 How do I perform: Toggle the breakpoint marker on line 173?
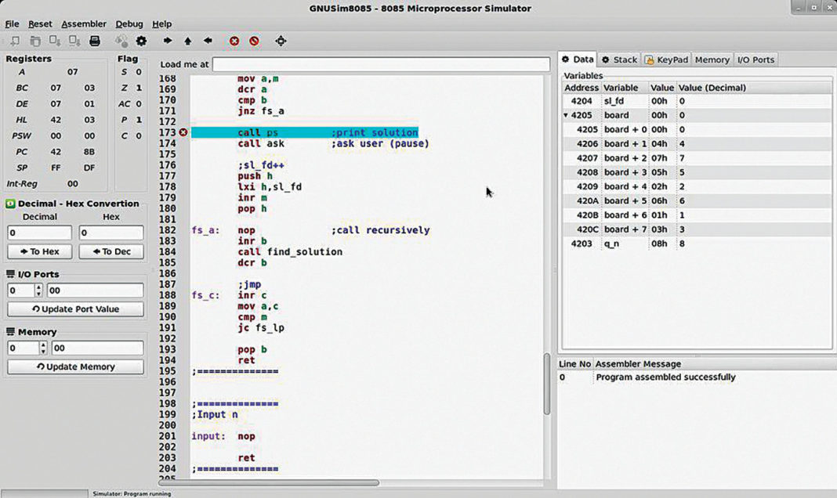click(183, 132)
